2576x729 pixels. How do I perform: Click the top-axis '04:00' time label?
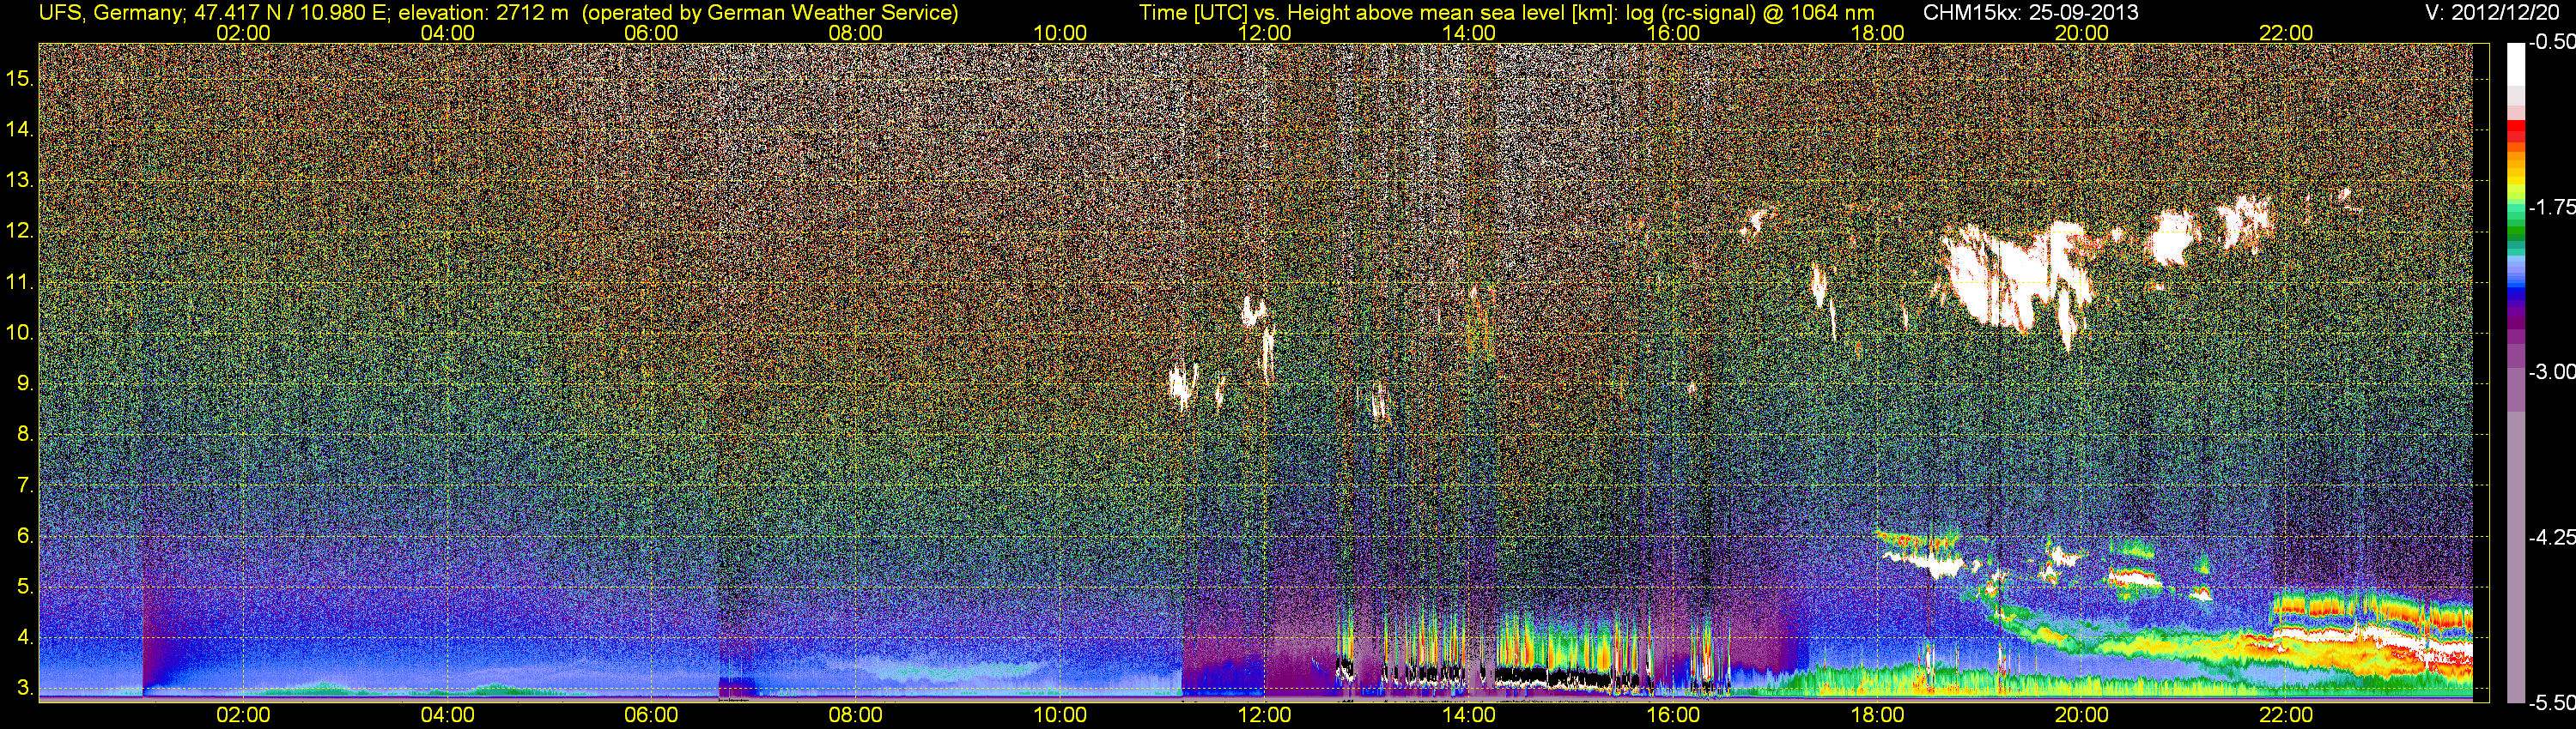447,33
